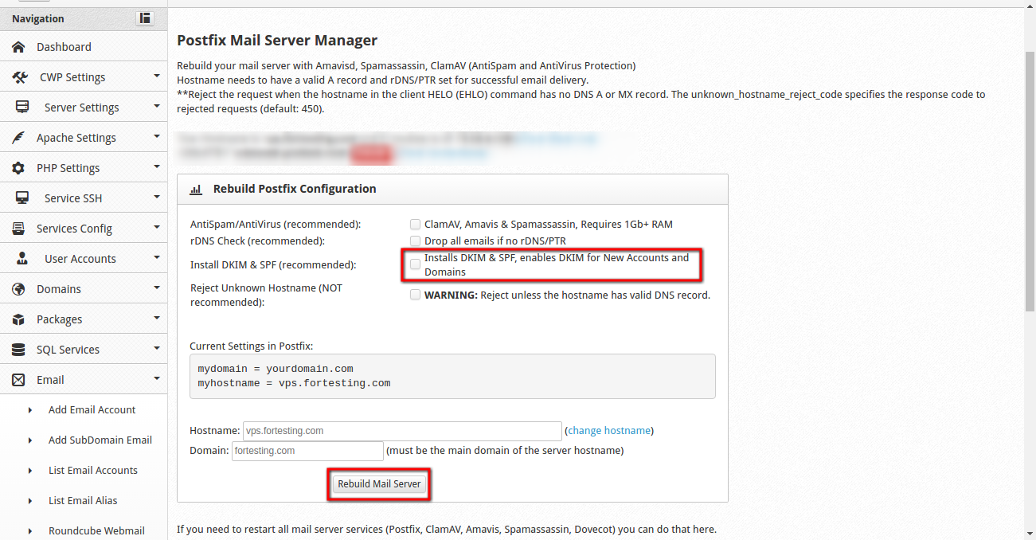
Task: Toggle the navigation sidebar collapse icon
Action: pyautogui.click(x=144, y=18)
